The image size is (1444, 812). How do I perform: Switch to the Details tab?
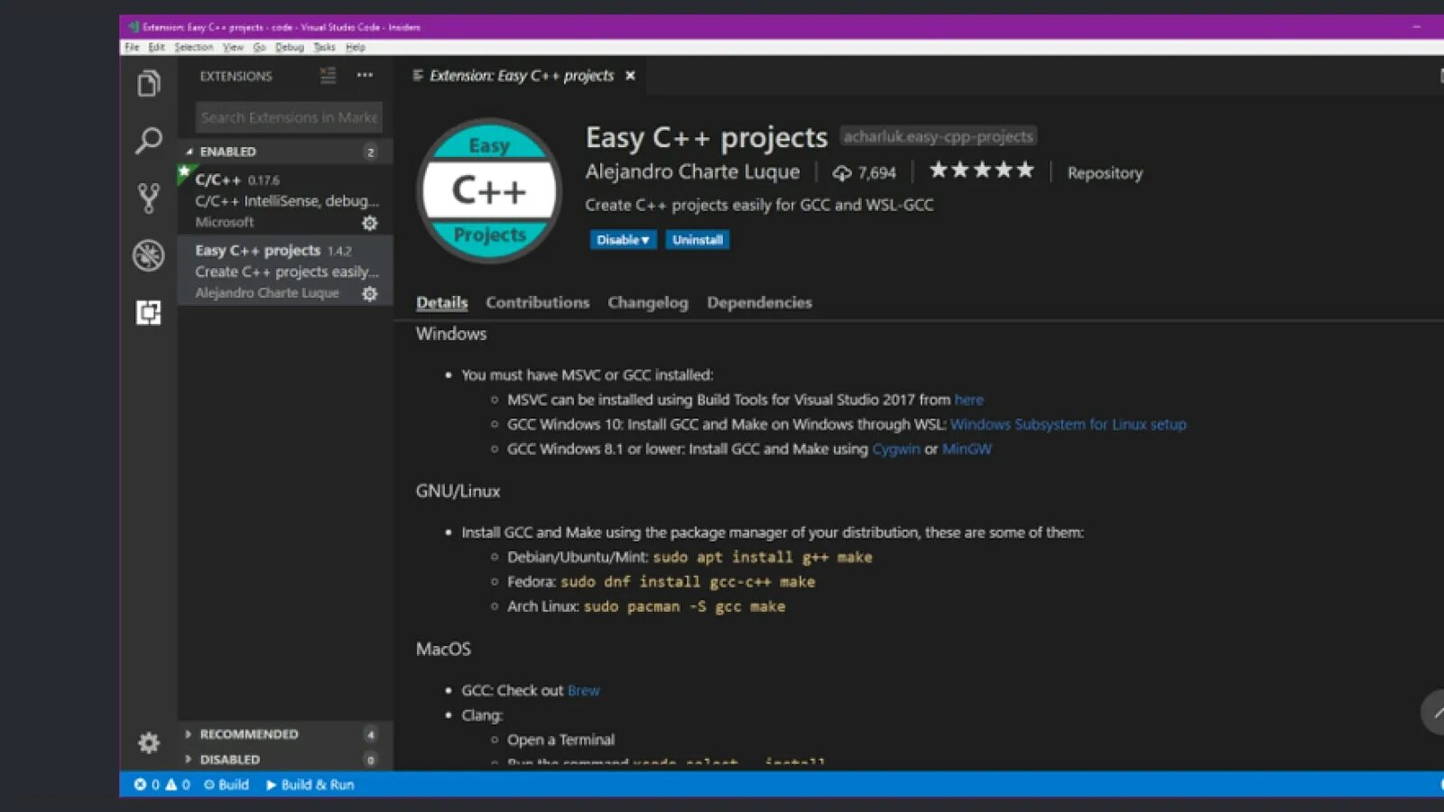(x=442, y=303)
